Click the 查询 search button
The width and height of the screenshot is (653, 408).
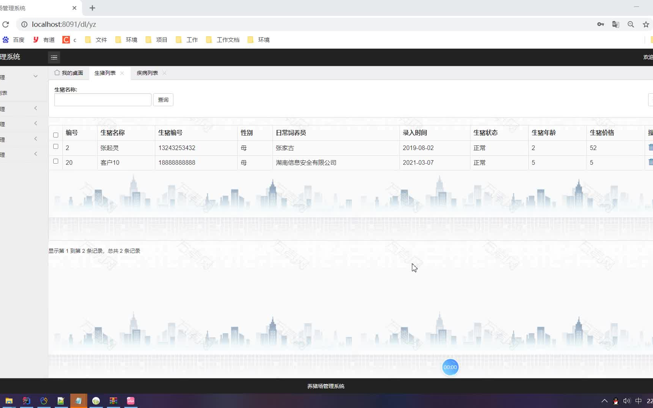(163, 100)
